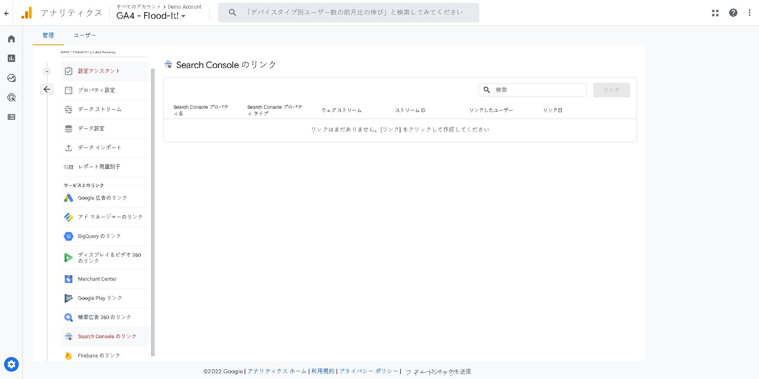Open Firebase のリンク
This screenshot has height=379, width=759.
[105, 355]
